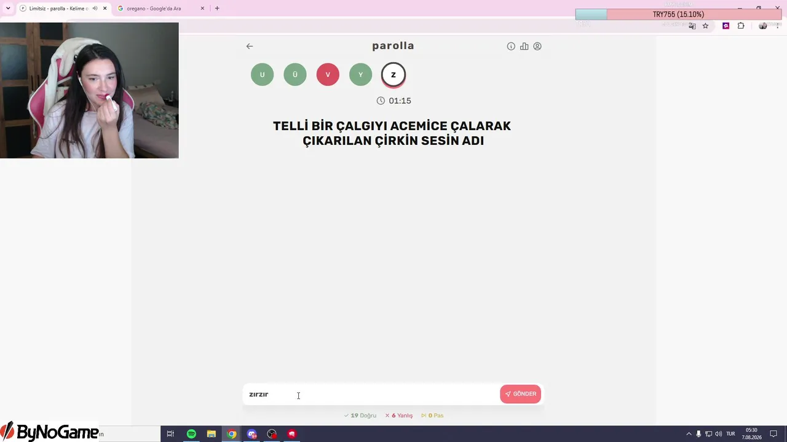Open the OBS-style taskbar icon next to Discord
This screenshot has width=787, height=442.
coord(272,434)
